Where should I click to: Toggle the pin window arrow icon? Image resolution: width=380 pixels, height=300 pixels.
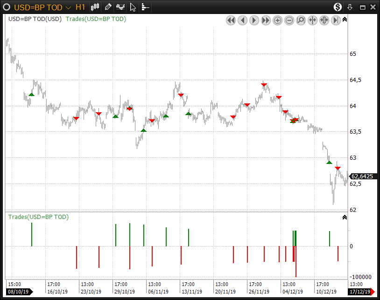click(x=350, y=7)
